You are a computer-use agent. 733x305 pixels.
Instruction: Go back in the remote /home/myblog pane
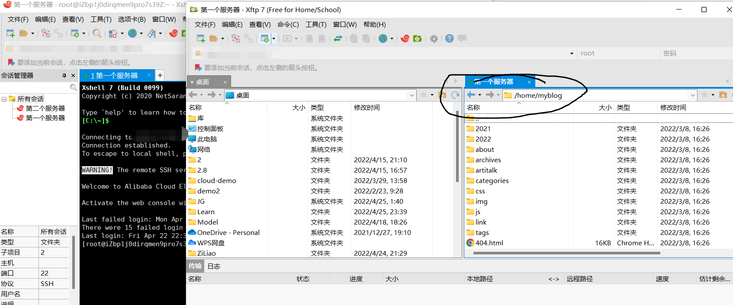[471, 95]
